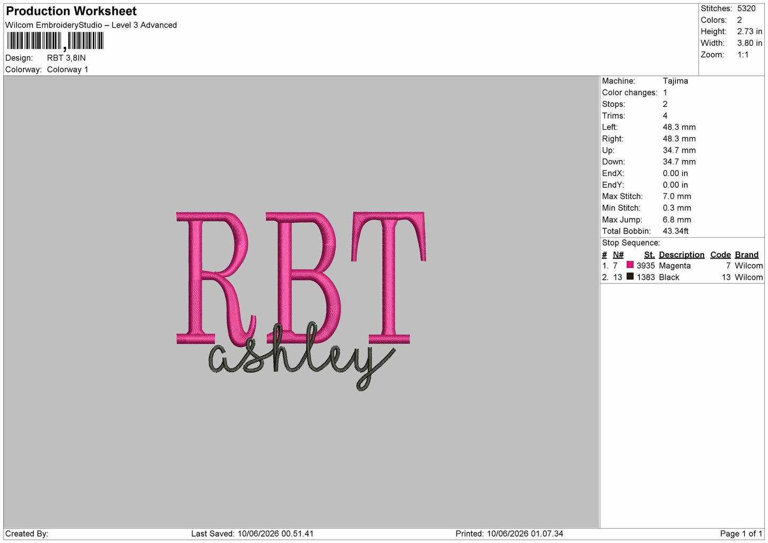Click 'Wilcom' brand in the Black row
768x543 pixels.
(749, 278)
